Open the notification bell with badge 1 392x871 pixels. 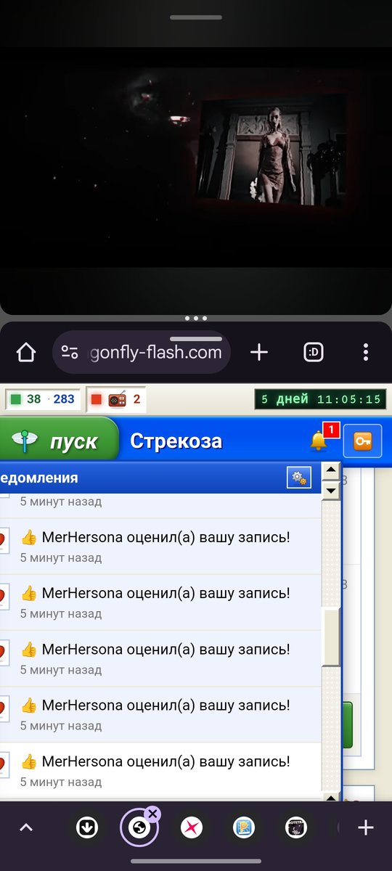click(x=322, y=439)
